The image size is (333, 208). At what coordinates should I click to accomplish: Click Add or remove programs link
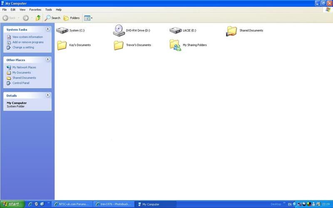pos(28,42)
